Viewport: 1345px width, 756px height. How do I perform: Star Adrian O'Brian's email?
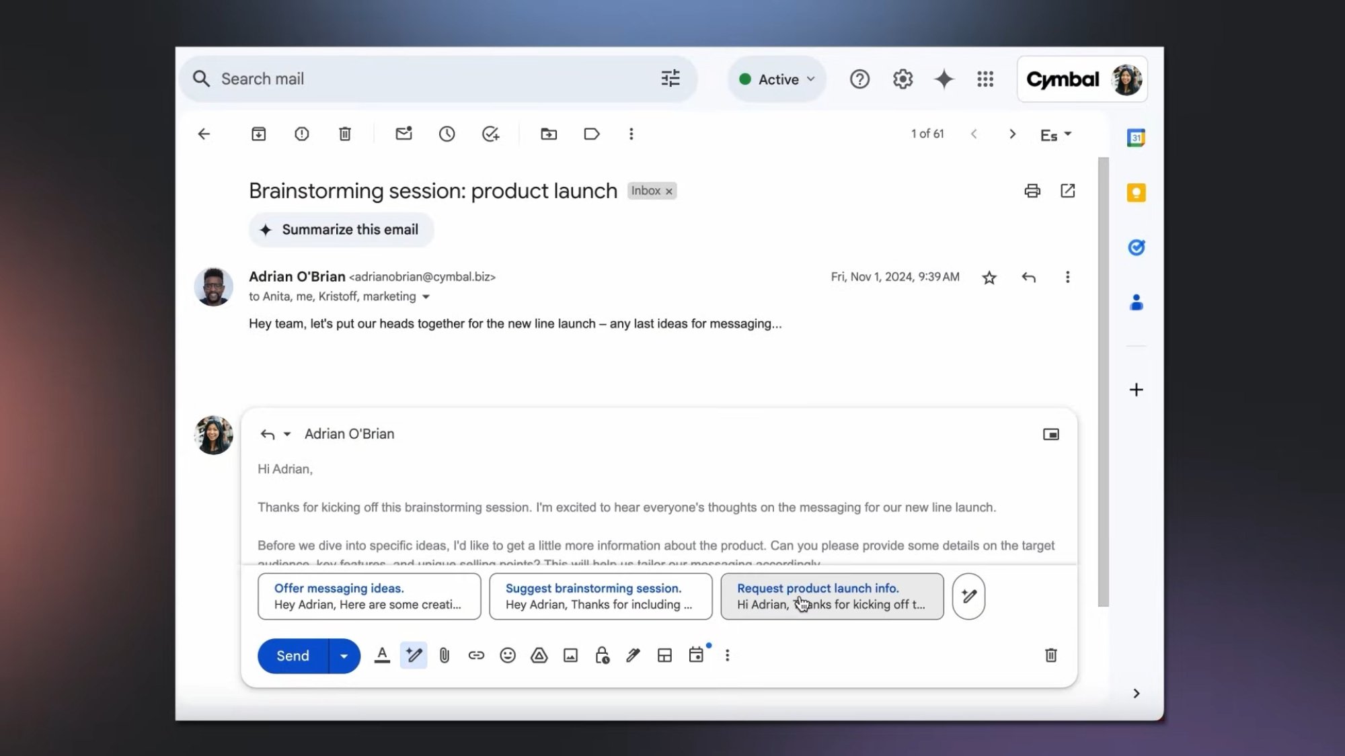[989, 276]
